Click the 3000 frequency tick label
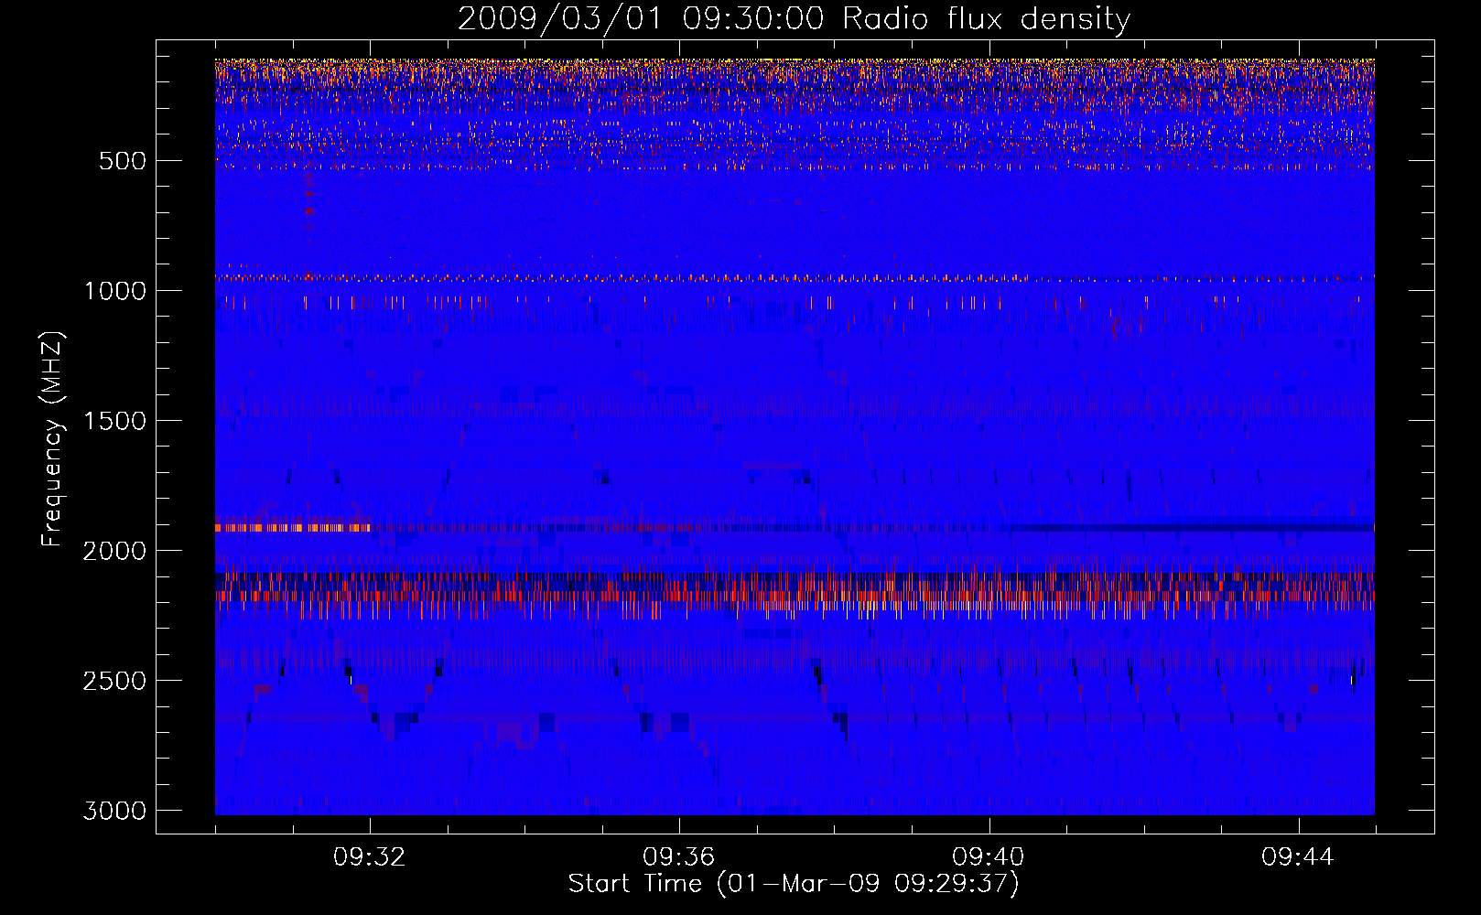Image resolution: width=1481 pixels, height=915 pixels. (114, 811)
